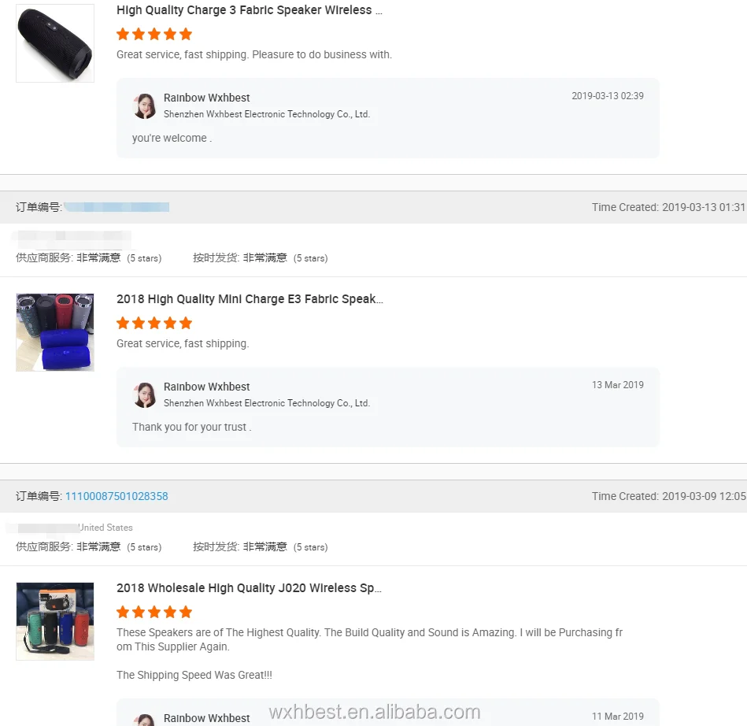
Task: Click order number 11100087501028358 link
Action: tap(116, 496)
